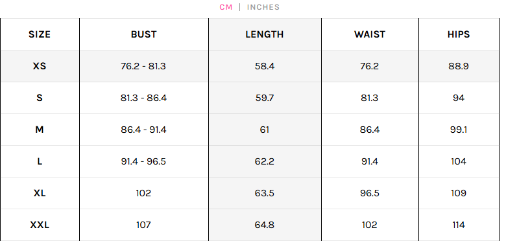This screenshot has height=252, width=506.
Task: Click bust value 102 in XL row
Action: [143, 193]
